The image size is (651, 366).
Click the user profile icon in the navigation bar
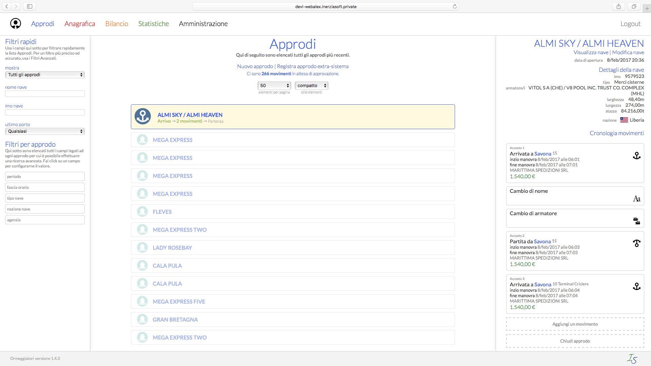point(16,23)
